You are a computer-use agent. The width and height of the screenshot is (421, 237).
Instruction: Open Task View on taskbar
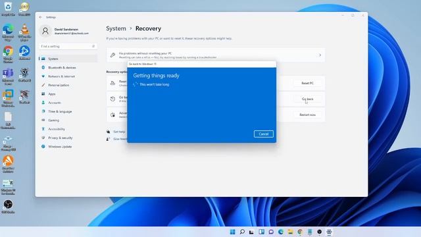click(251, 232)
